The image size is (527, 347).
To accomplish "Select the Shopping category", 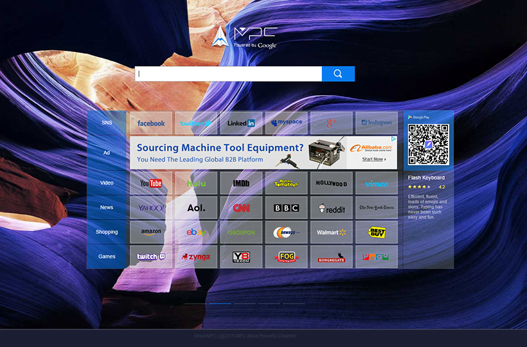I will tap(107, 232).
